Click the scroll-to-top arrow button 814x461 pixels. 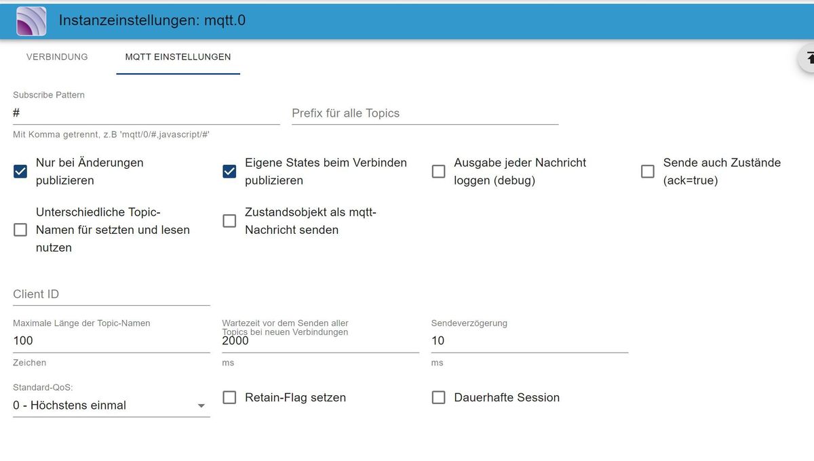click(808, 58)
